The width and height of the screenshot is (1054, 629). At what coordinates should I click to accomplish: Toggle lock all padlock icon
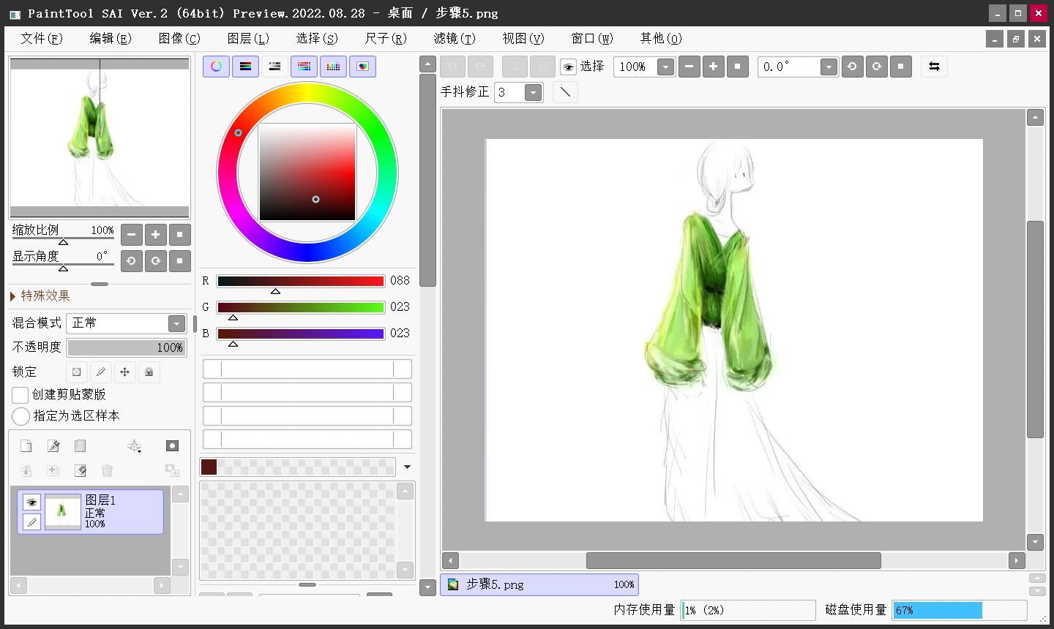point(149,372)
